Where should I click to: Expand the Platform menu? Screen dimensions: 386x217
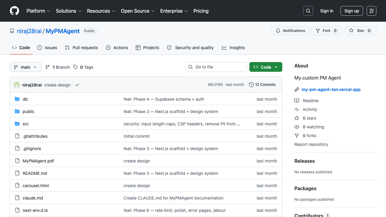pos(38,11)
